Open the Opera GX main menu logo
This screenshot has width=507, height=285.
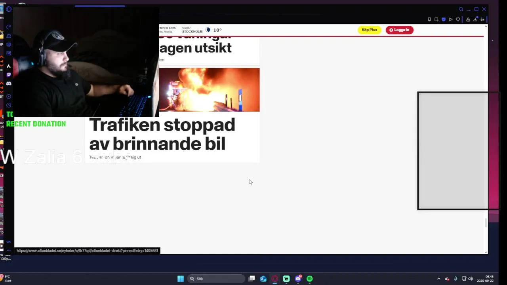coord(9,9)
